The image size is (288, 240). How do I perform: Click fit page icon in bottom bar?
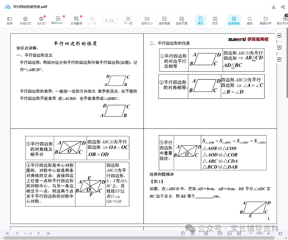239,233
